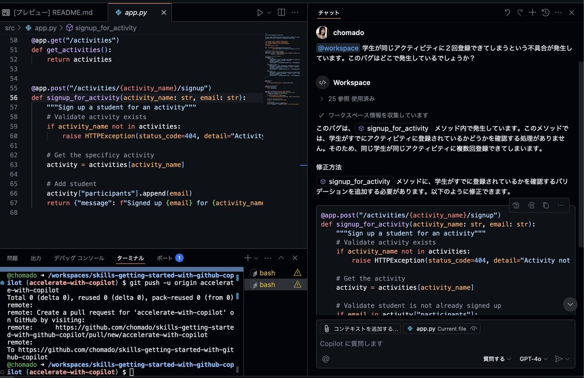Open the new terminal profile dropdown

coord(255,258)
